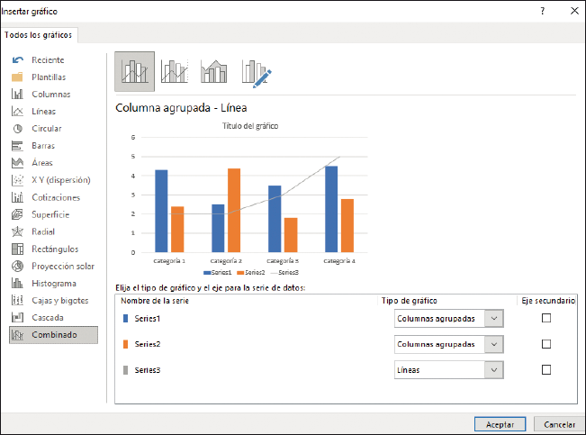Select the custom combination chart icon
The image size is (586, 435).
pyautogui.click(x=256, y=72)
